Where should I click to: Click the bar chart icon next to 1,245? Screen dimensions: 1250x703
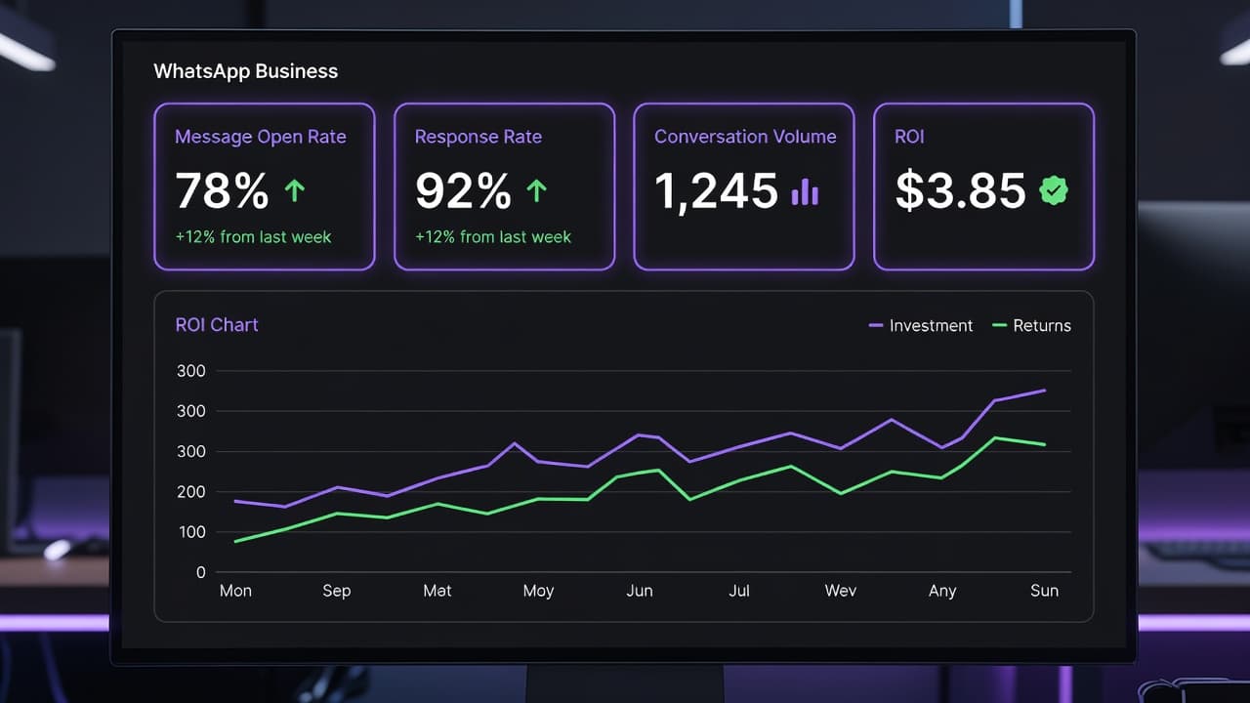pos(805,191)
